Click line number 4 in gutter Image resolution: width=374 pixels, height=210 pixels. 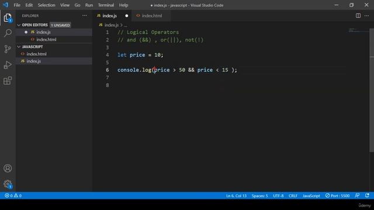[x=108, y=55]
